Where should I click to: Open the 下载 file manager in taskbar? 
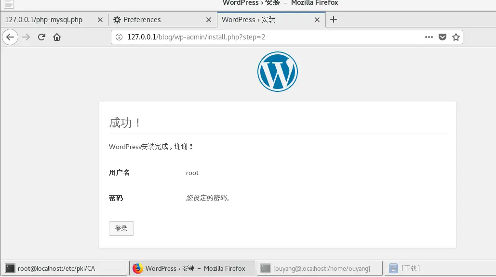440,268
